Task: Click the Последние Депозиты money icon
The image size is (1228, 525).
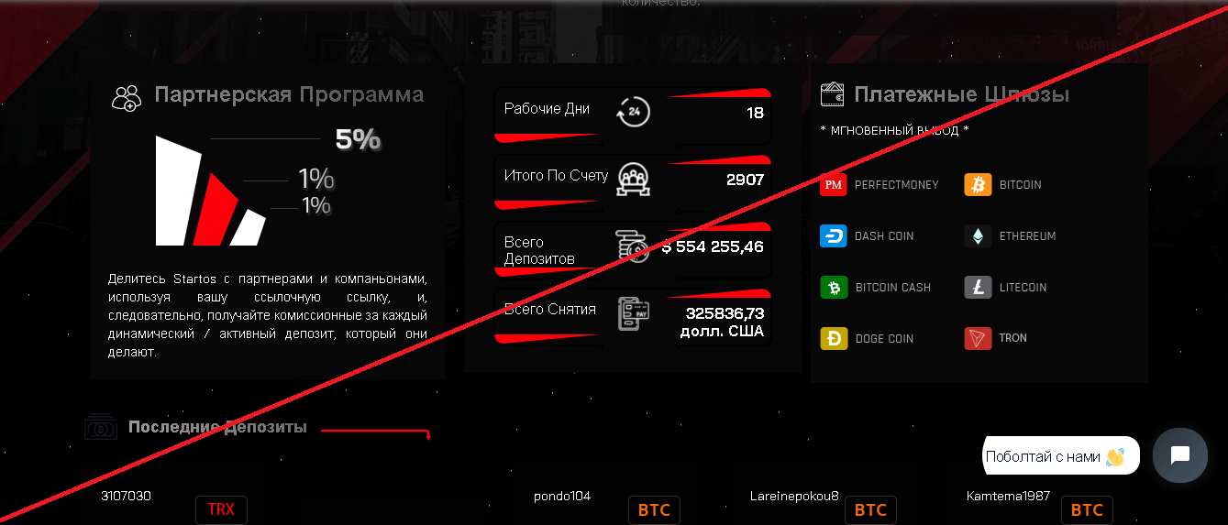Action: (x=100, y=428)
